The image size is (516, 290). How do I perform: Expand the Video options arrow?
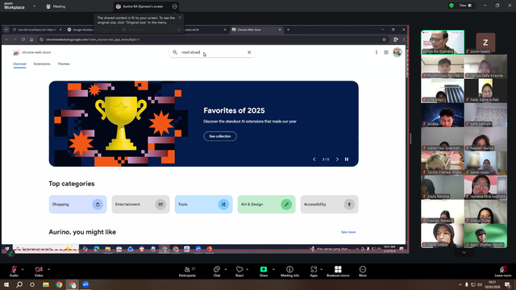coord(48,269)
